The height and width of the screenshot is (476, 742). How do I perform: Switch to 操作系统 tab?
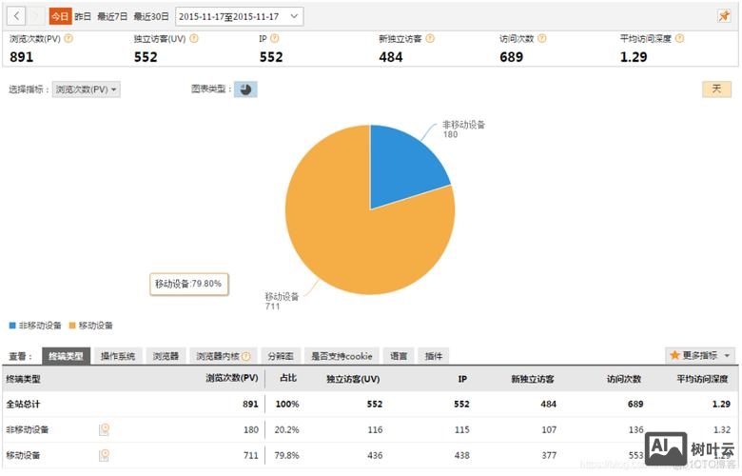118,356
